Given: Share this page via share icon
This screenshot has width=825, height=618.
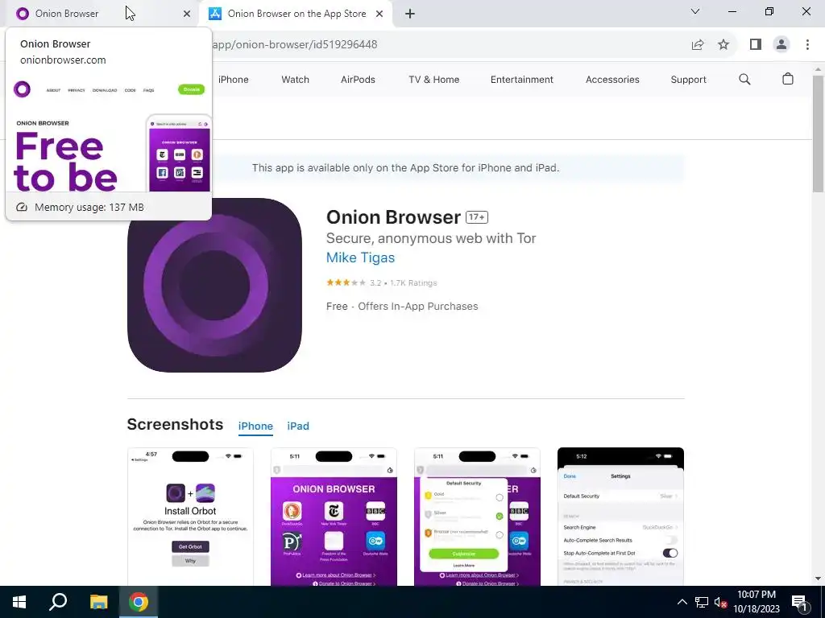Looking at the screenshot, I should click(x=698, y=45).
